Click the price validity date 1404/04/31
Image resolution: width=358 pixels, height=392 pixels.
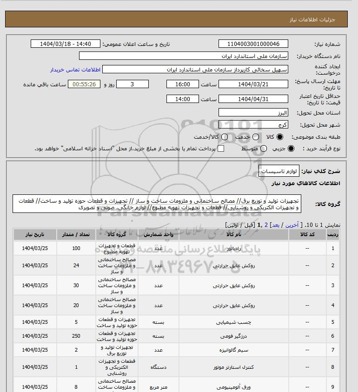tap(253, 99)
